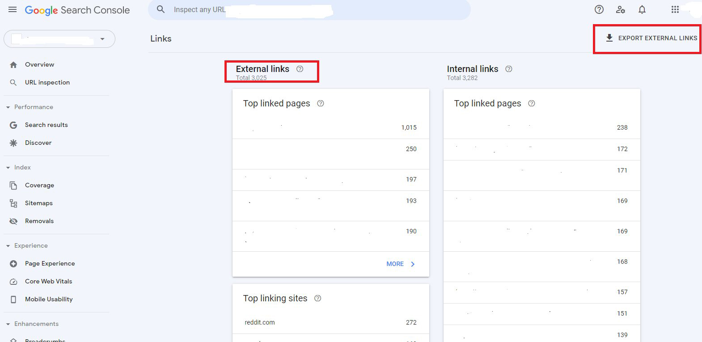Collapse the Enhancements section
Image resolution: width=702 pixels, height=342 pixels.
click(8, 324)
